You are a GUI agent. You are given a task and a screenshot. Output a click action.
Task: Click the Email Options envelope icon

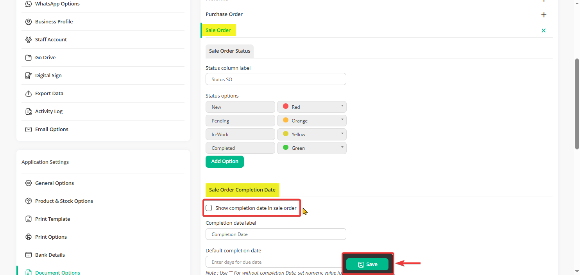(28, 130)
